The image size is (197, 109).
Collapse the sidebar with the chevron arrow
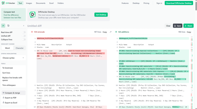tap(24, 26)
